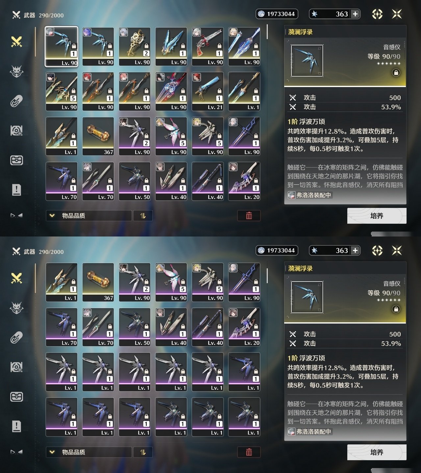Collapse the sidebar using arrows icon in upper screenshot
The height and width of the screenshot is (473, 421).
pos(16,215)
